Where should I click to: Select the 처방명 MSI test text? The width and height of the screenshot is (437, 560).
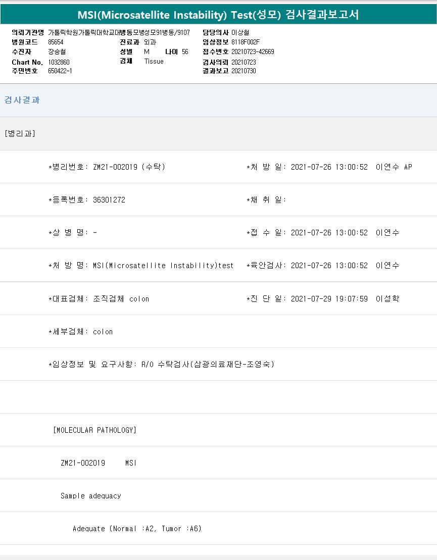pos(163,266)
